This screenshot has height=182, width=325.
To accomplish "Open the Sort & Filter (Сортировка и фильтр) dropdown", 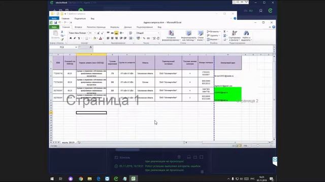I will coord(235,36).
